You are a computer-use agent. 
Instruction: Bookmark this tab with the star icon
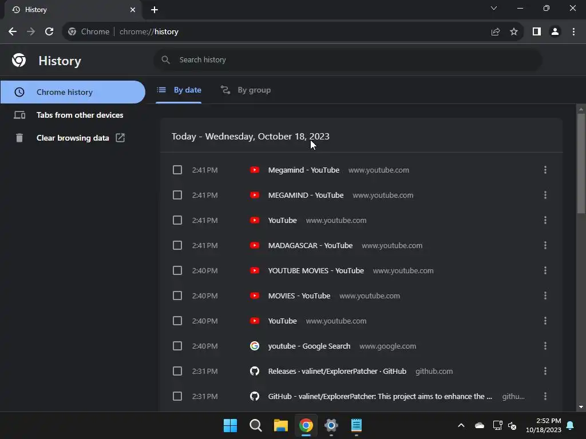[514, 32]
